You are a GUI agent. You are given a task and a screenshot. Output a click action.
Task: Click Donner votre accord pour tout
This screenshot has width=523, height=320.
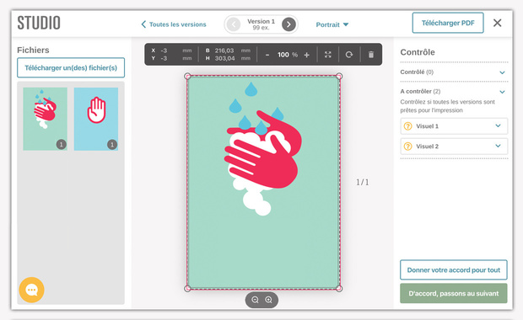click(x=454, y=269)
